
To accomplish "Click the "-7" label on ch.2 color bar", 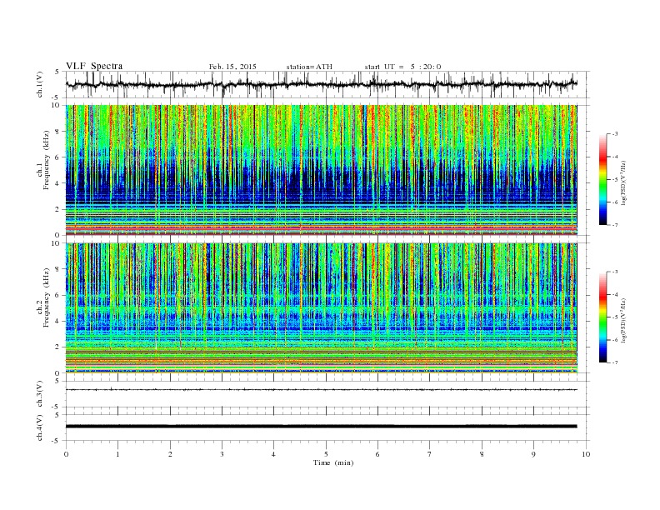I will 615,362.
